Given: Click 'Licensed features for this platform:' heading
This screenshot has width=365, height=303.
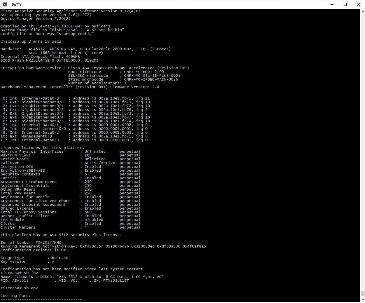Looking at the screenshot, I should click(x=42, y=148).
